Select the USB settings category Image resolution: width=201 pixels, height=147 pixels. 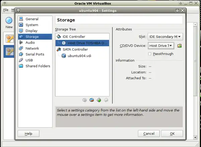tap(29, 60)
